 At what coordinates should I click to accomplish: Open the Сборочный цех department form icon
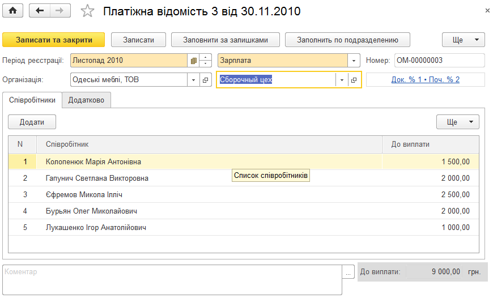(354, 80)
